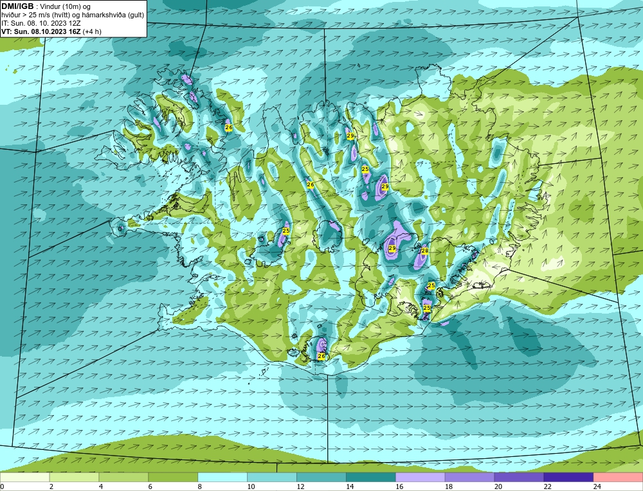Click the scale value 2 on the legend
Screen dimensions: 643x491
pyautogui.click(x=51, y=487)
